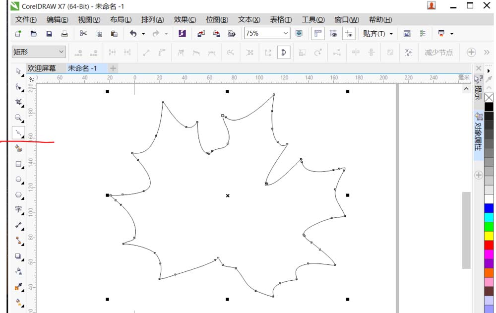Select the Polygon tool
Image resolution: width=496 pixels, height=313 pixels.
[x=18, y=194]
